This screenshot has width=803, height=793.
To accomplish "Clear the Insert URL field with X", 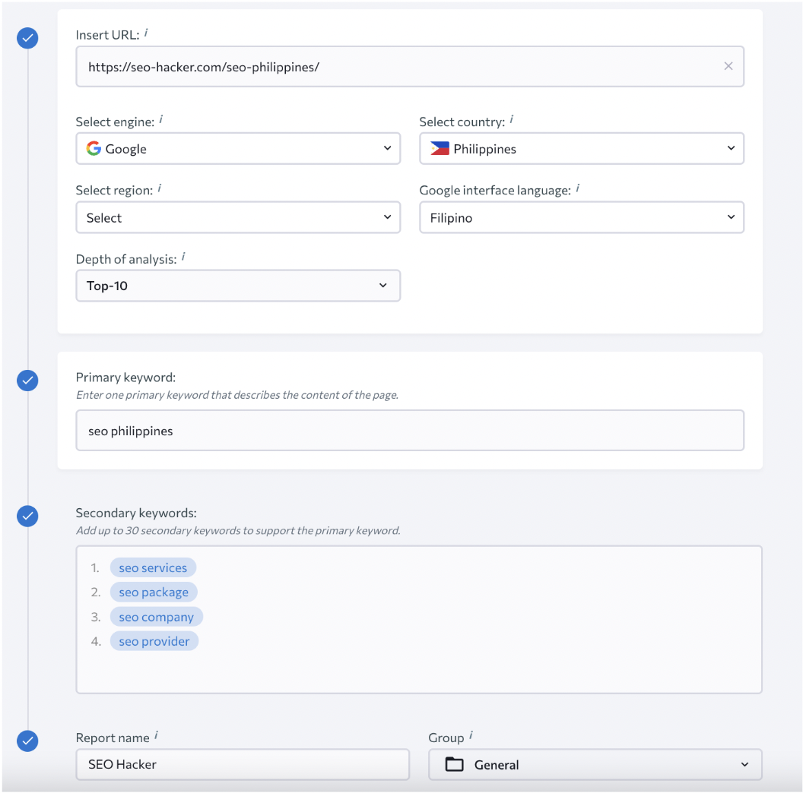I will [x=728, y=66].
